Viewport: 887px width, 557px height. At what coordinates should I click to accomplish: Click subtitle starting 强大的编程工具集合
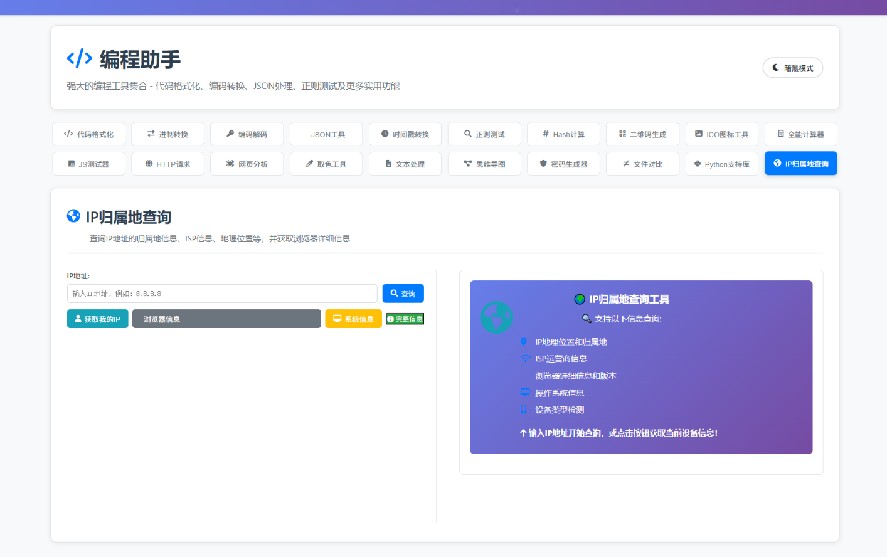pyautogui.click(x=233, y=86)
